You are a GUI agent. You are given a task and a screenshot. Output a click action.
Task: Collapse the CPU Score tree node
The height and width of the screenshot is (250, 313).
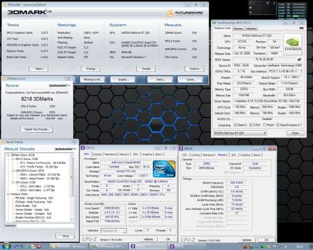13,182
